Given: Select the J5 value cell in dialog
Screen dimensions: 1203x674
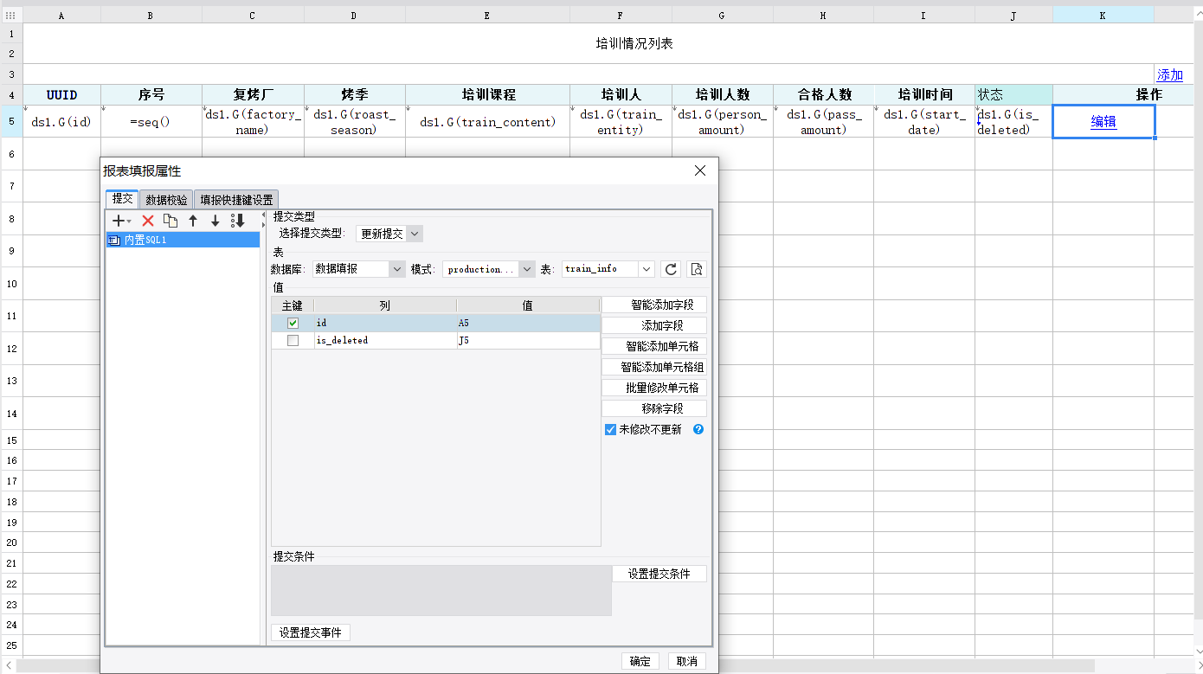Looking at the screenshot, I should (x=528, y=341).
